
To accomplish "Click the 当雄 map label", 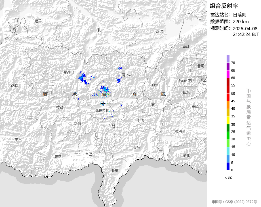I will point(186,46).
